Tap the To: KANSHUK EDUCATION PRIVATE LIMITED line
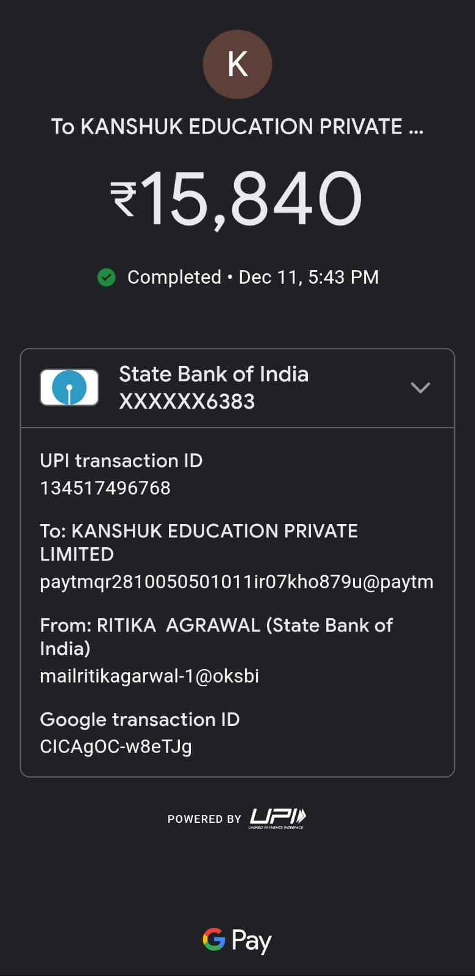 [199, 542]
